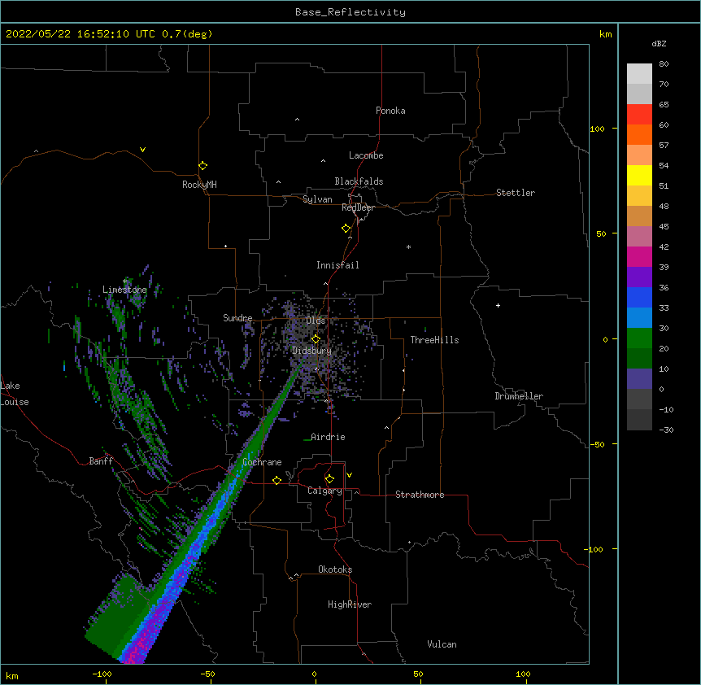Select the blue 36 dBZ color band
Screen dimensions: 701x685
point(639,297)
